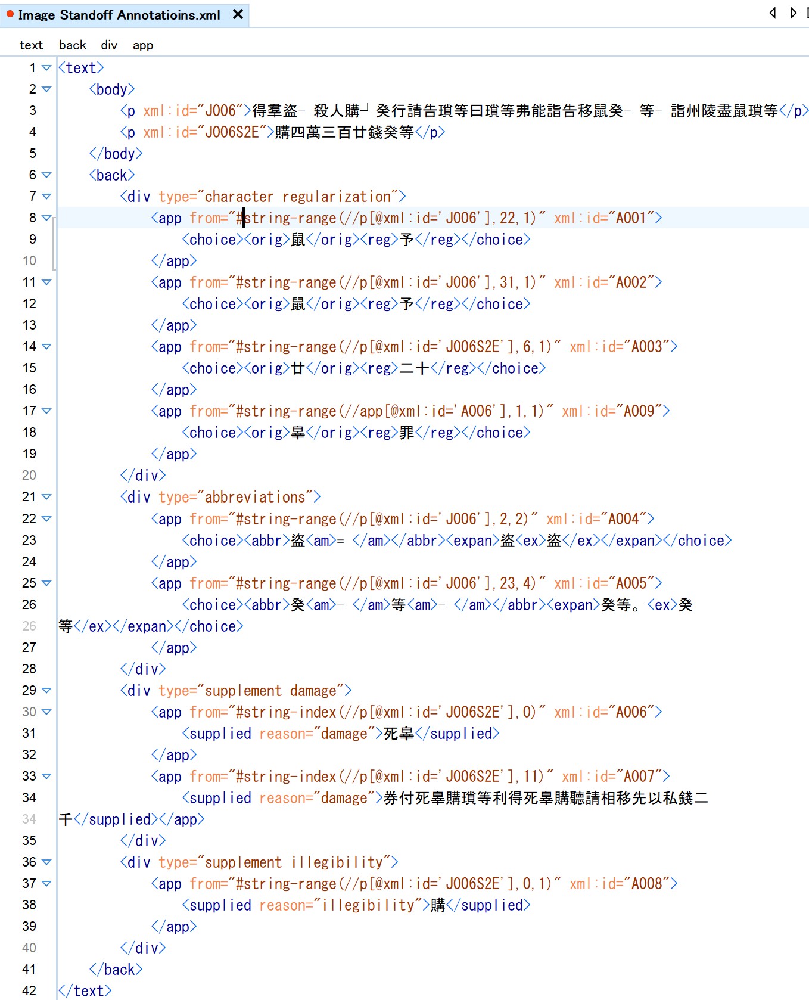Screen dimensions: 809x1000
Task: Fold the A009 app element at line 17
Action: 46,411
